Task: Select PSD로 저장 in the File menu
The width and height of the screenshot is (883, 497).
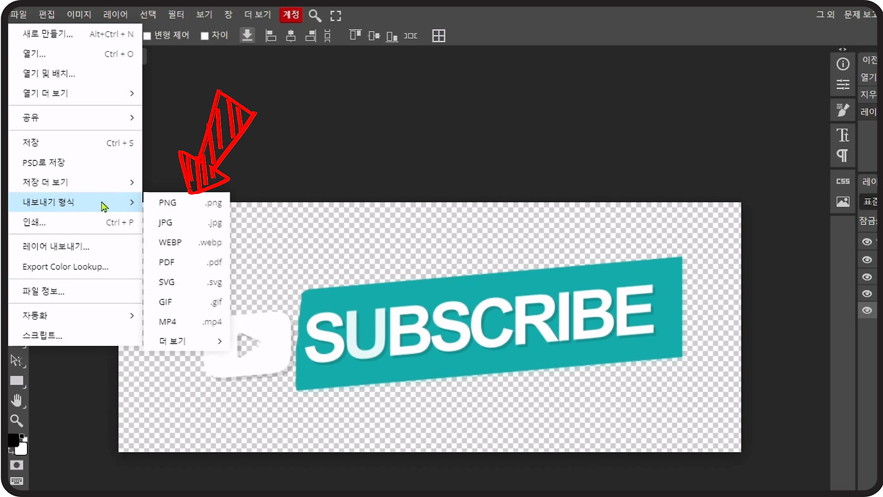Action: tap(43, 162)
